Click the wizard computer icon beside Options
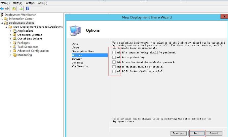The height and width of the screenshot is (137, 228). tap(75, 30)
